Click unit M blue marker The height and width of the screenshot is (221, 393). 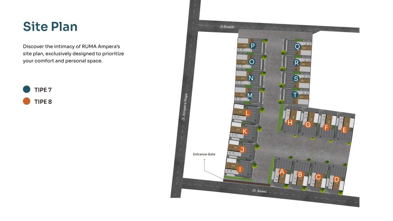[250, 95]
